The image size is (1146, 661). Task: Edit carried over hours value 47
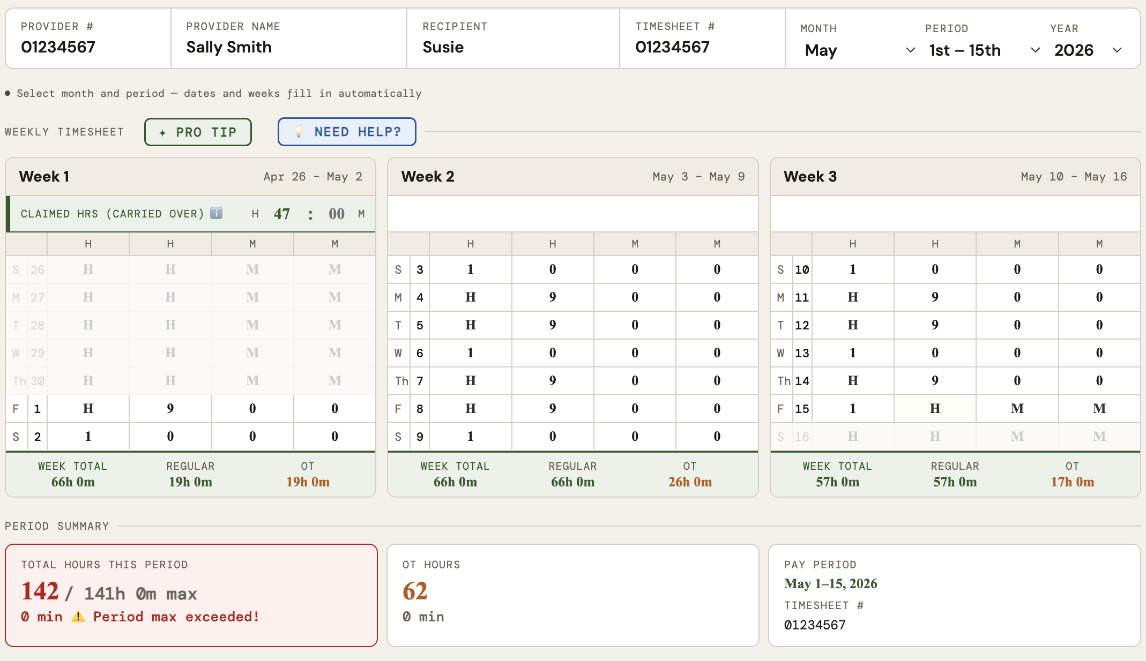tap(282, 214)
